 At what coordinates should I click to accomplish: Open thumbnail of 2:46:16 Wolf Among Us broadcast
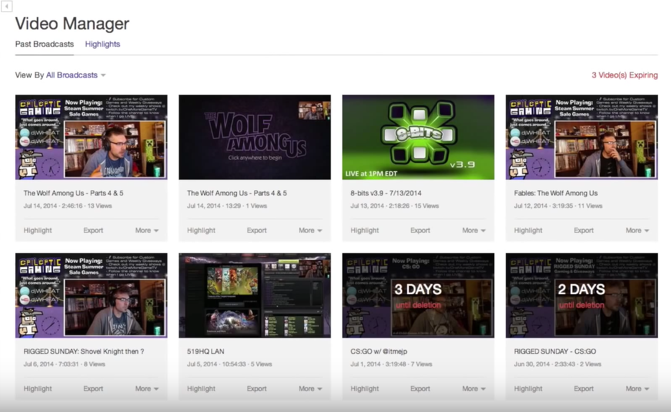coord(91,137)
